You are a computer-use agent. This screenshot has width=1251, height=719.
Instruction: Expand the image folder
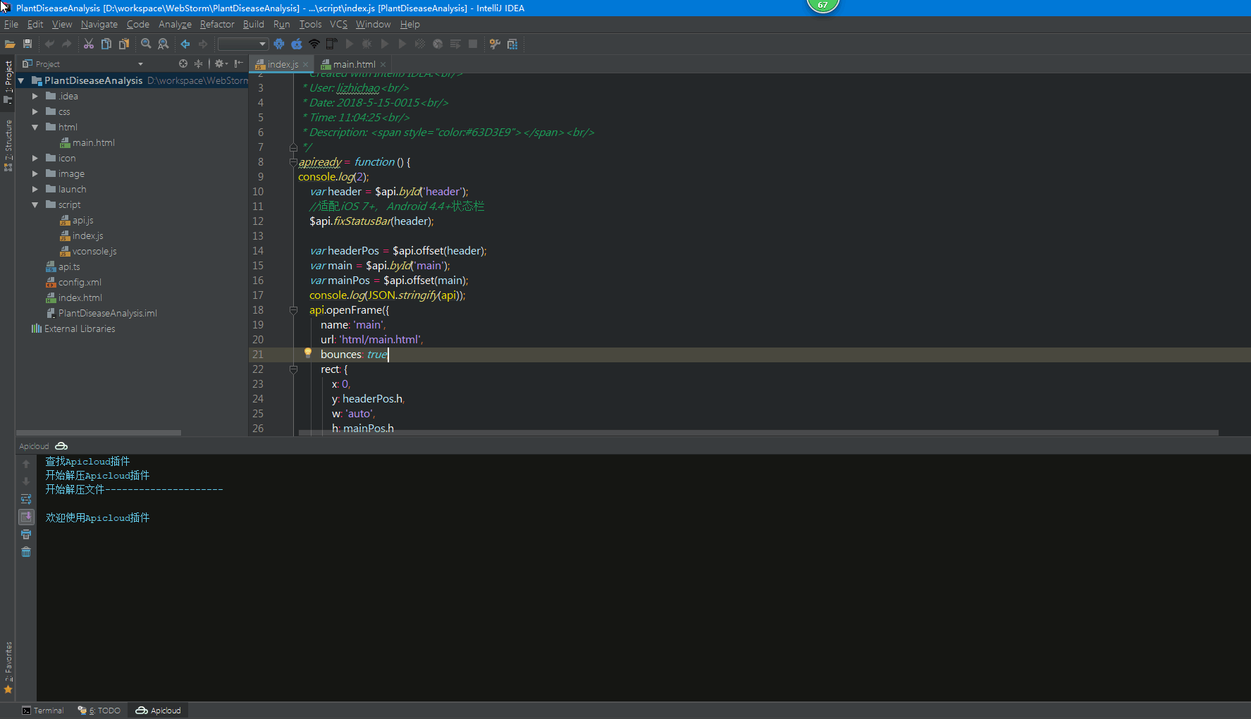(x=35, y=174)
